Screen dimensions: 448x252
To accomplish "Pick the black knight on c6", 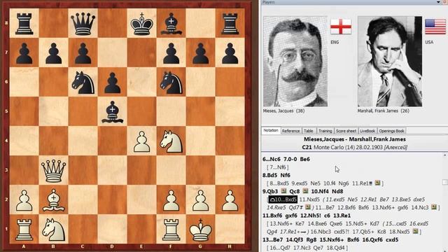I will 83,83.
